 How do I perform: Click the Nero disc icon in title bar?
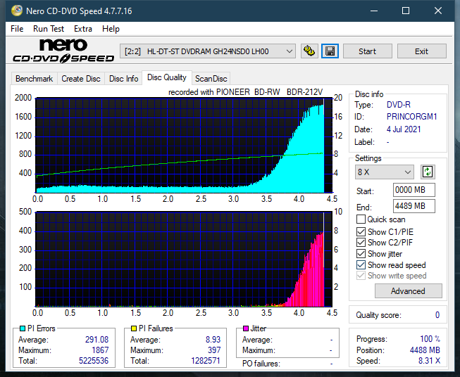pos(17,11)
